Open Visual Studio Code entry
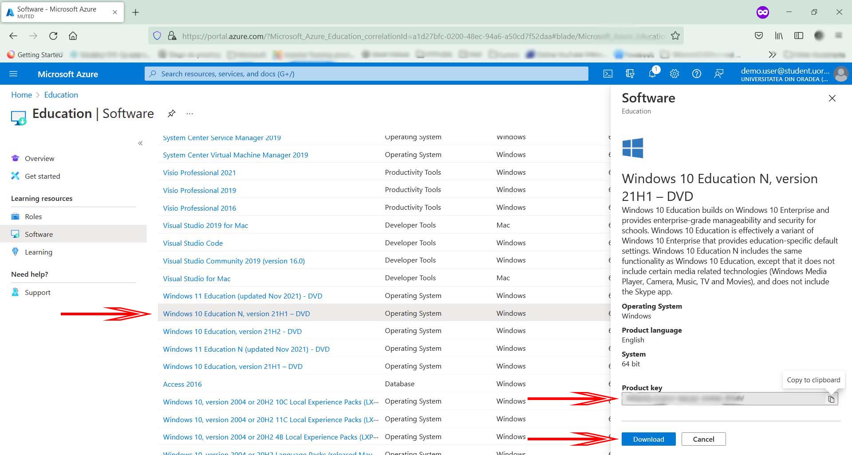This screenshot has width=852, height=455. coord(193,243)
